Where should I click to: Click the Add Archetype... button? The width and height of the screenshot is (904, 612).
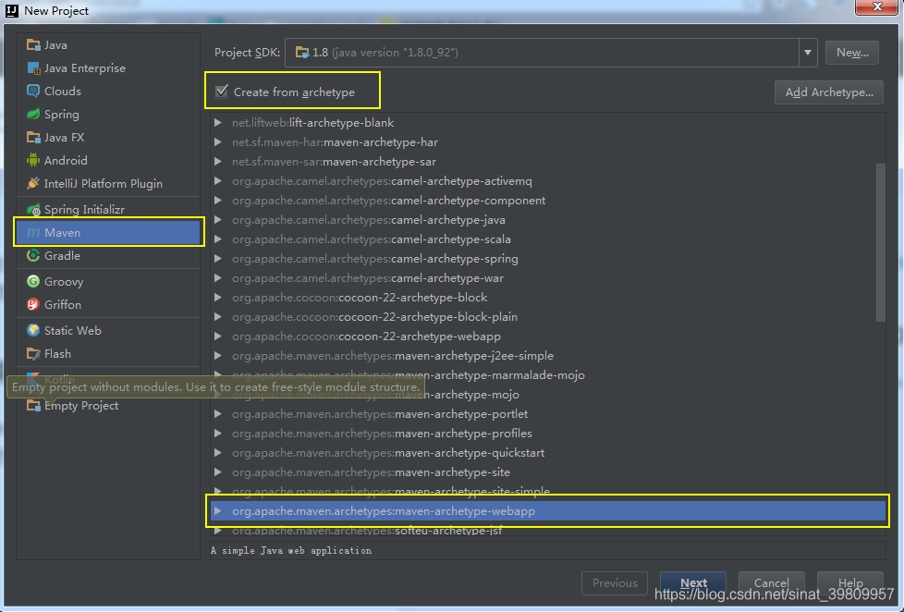point(829,92)
